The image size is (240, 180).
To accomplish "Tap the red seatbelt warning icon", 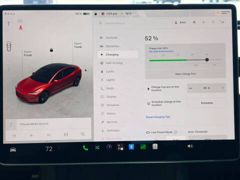I will (x=20, y=27).
